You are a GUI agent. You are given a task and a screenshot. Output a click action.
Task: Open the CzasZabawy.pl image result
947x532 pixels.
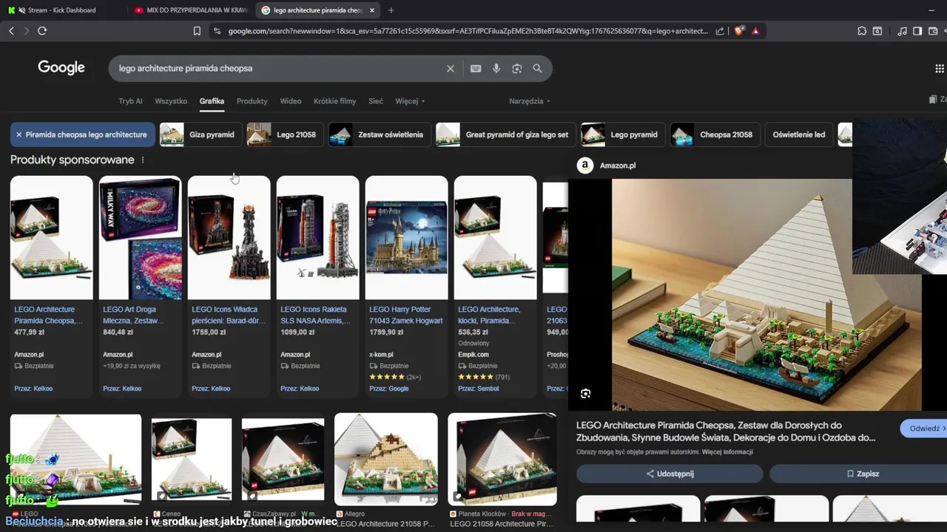coord(283,460)
